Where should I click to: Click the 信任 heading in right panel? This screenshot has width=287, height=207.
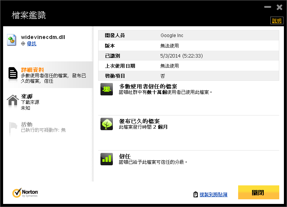(125, 156)
